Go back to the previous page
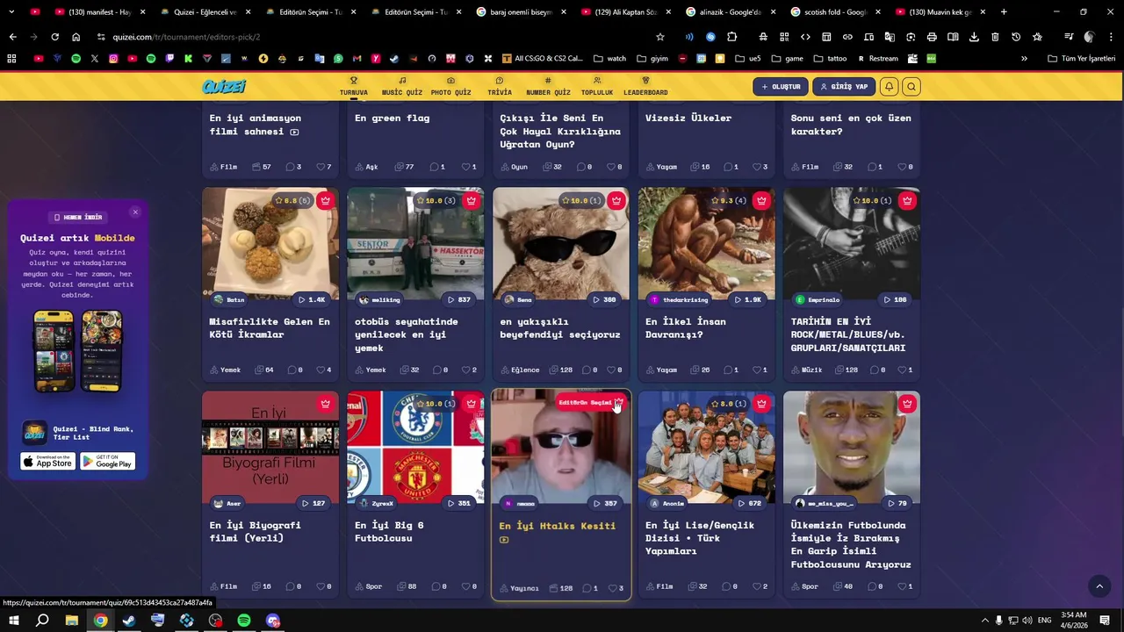 tap(12, 37)
